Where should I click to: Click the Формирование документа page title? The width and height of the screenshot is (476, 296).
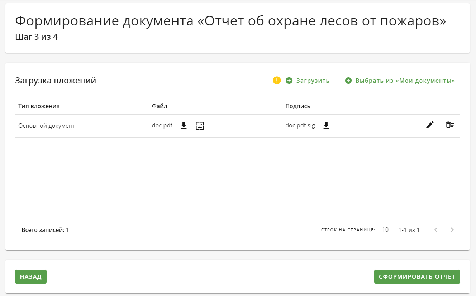(230, 21)
